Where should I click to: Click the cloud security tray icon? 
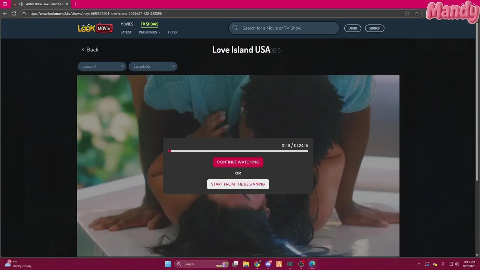point(435,264)
